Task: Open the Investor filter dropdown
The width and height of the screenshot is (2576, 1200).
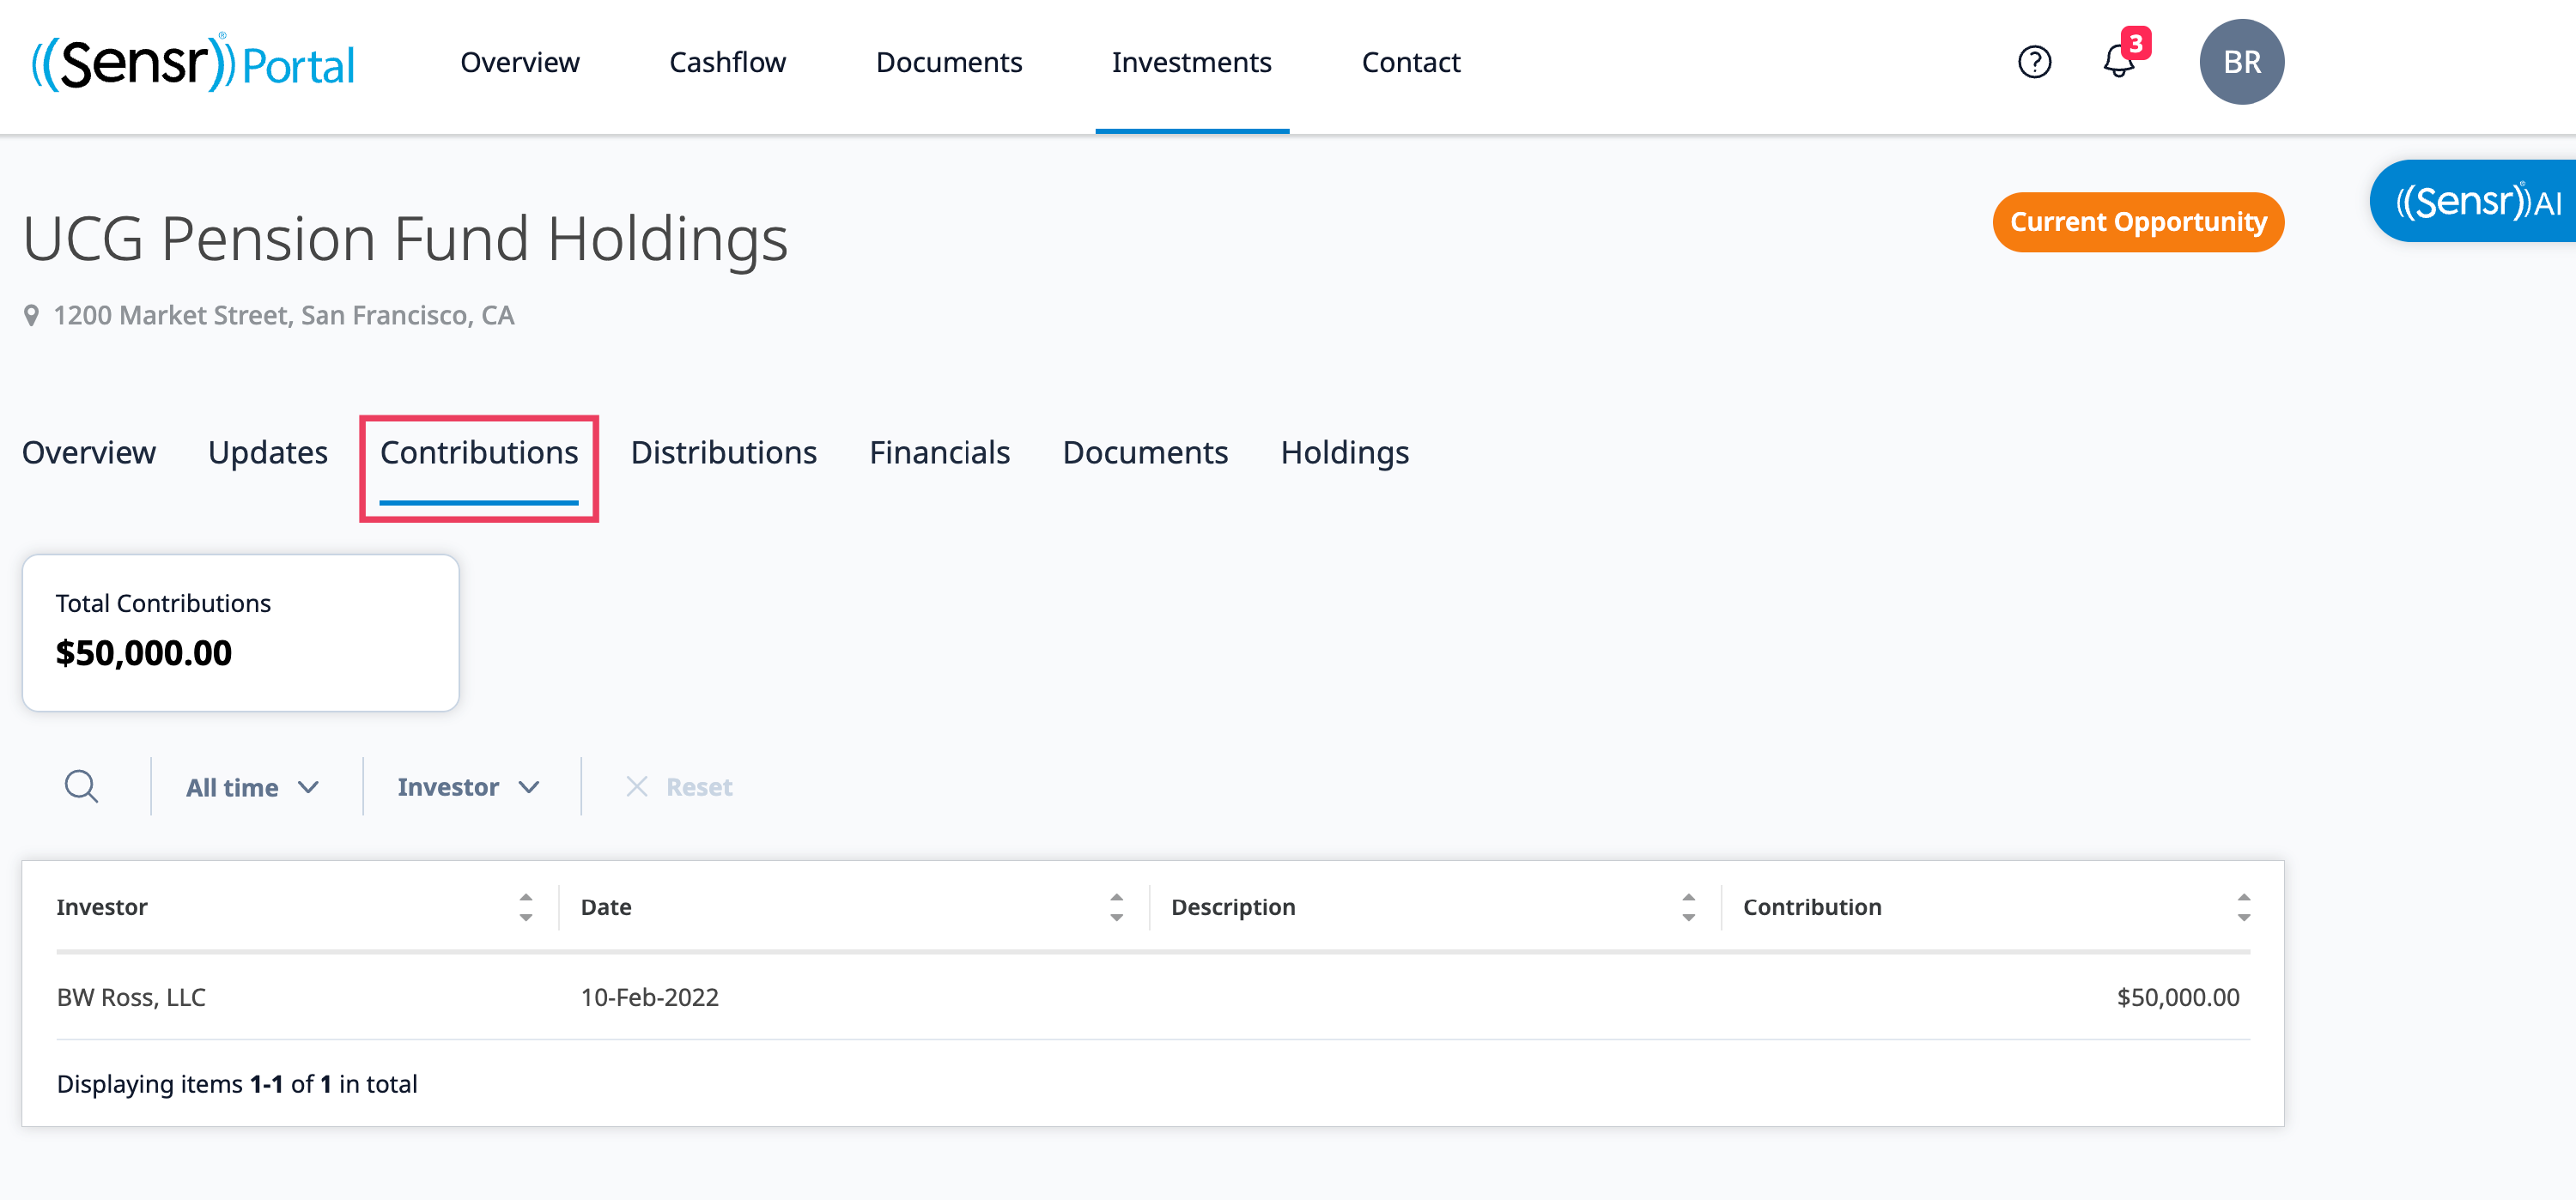Action: coord(468,787)
